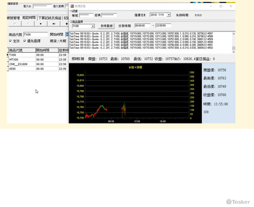Image resolution: width=254 pixels, height=207 pixels.
Task: Open the 下單記錄及損益 tab
Action: tap(50, 18)
